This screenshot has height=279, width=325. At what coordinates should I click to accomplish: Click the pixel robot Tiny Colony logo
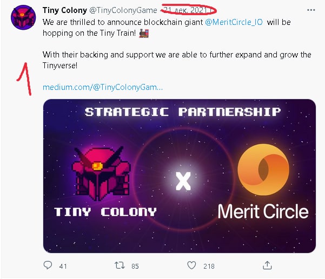click(x=101, y=173)
